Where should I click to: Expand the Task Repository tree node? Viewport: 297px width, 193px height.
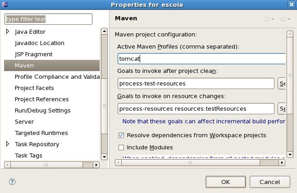click(8, 144)
